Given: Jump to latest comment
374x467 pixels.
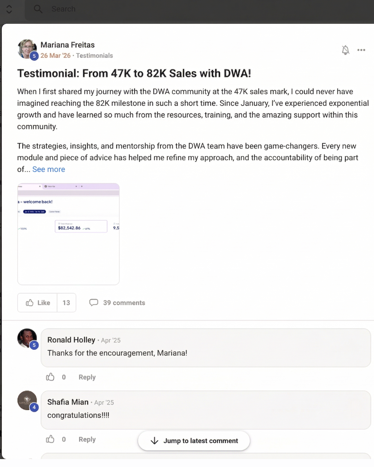Looking at the screenshot, I should coord(194,441).
